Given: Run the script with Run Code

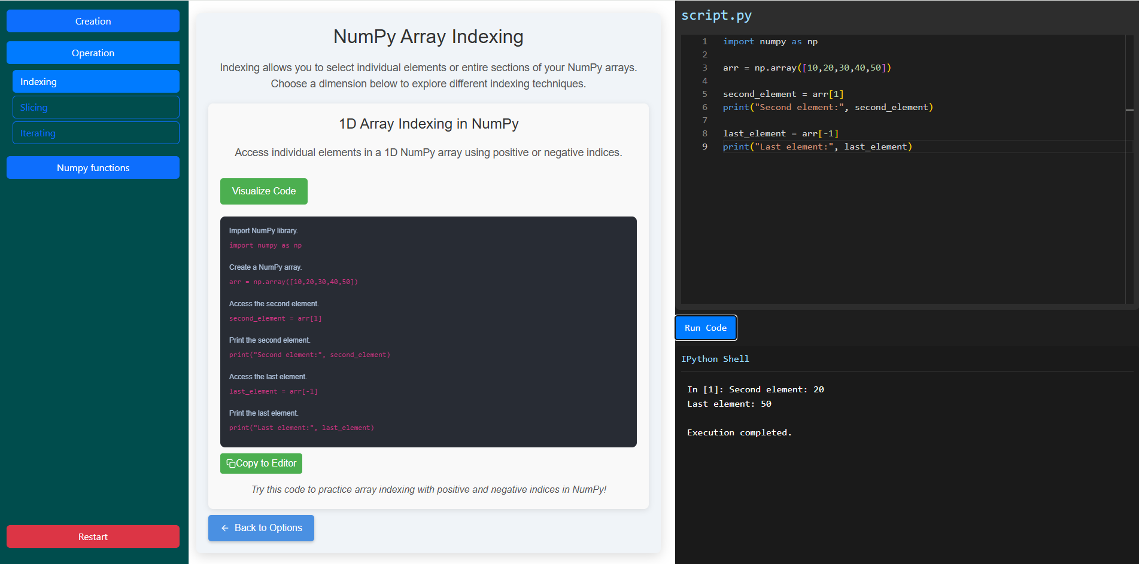Looking at the screenshot, I should click(705, 328).
